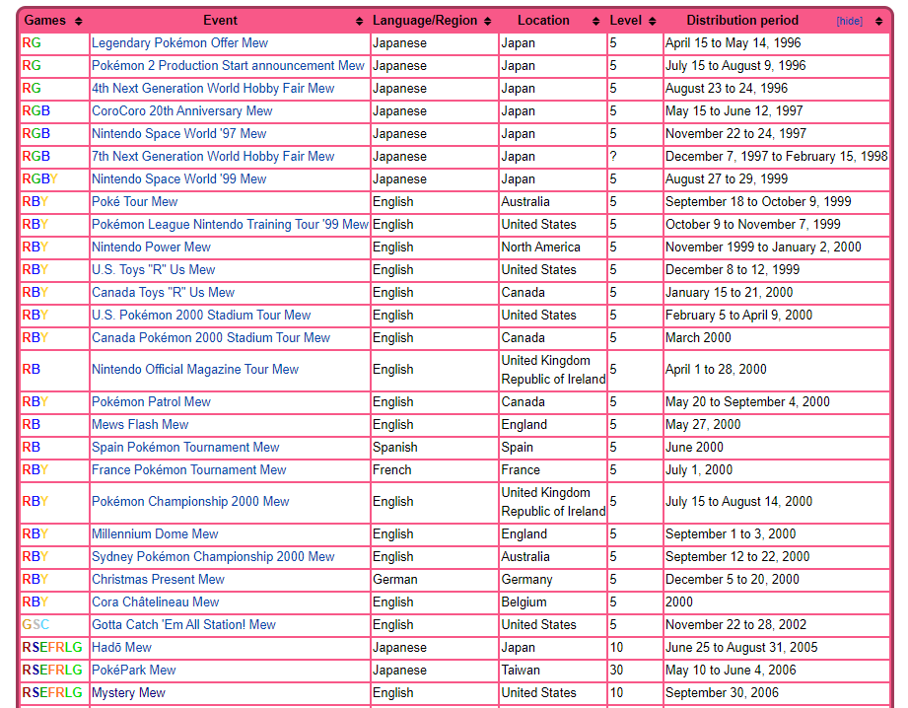Click Nintendo Space World '99 Mew
Viewport: 908px width, 708px height.
pyautogui.click(x=178, y=179)
